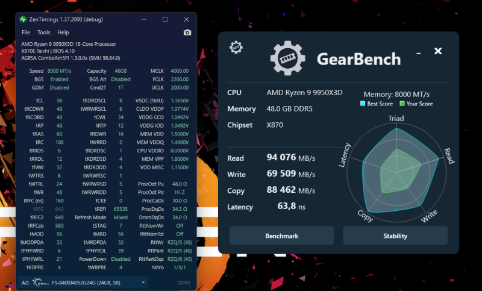The image size is (482, 291).
Task: Click the Nitro value 1/3/1
Action: coord(180,268)
